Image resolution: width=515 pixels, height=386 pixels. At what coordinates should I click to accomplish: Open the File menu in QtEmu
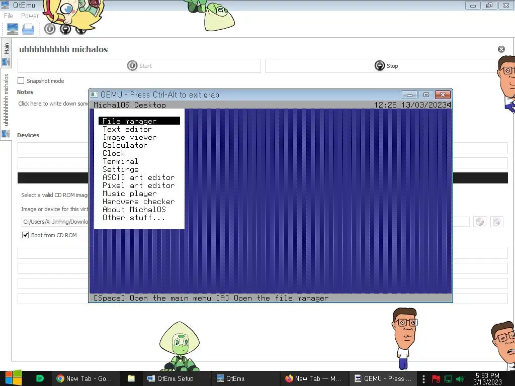[x=8, y=16]
